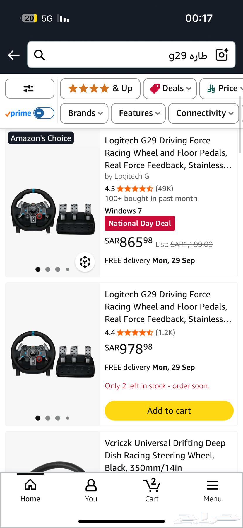Expand the Brands dropdown

click(84, 113)
